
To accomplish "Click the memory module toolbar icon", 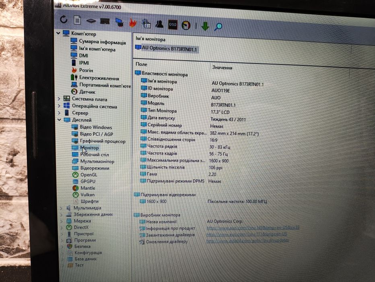I will [x=105, y=21].
